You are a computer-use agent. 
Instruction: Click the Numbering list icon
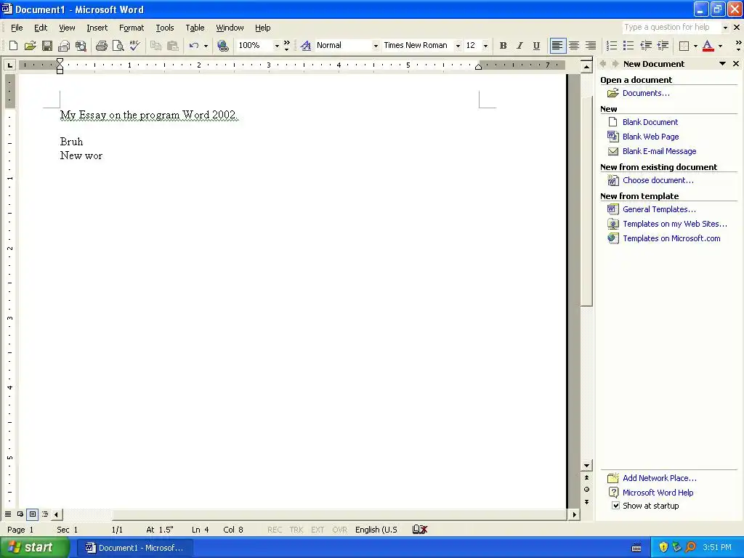tap(612, 46)
